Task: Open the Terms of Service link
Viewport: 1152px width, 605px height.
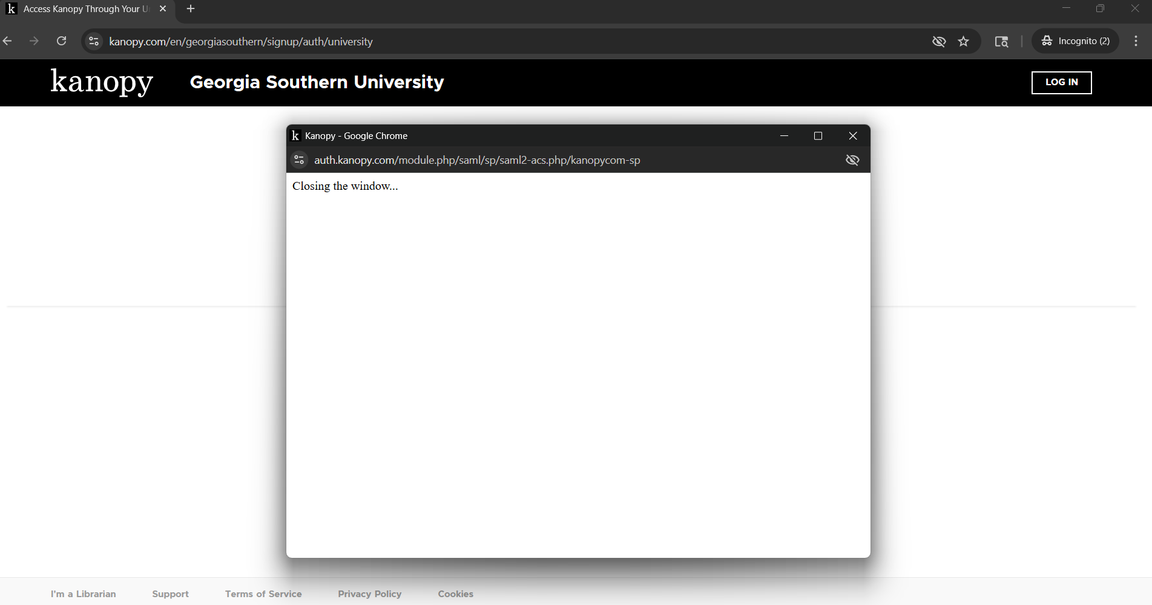Action: pos(263,594)
